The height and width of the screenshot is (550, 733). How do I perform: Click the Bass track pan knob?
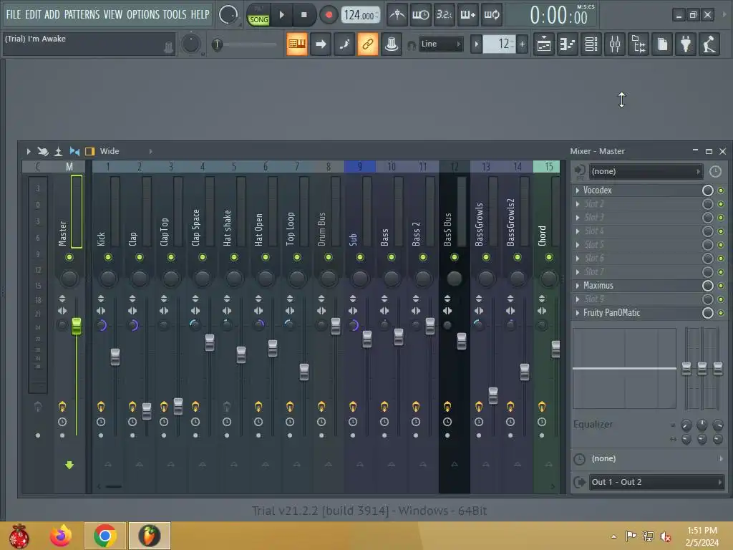click(392, 279)
